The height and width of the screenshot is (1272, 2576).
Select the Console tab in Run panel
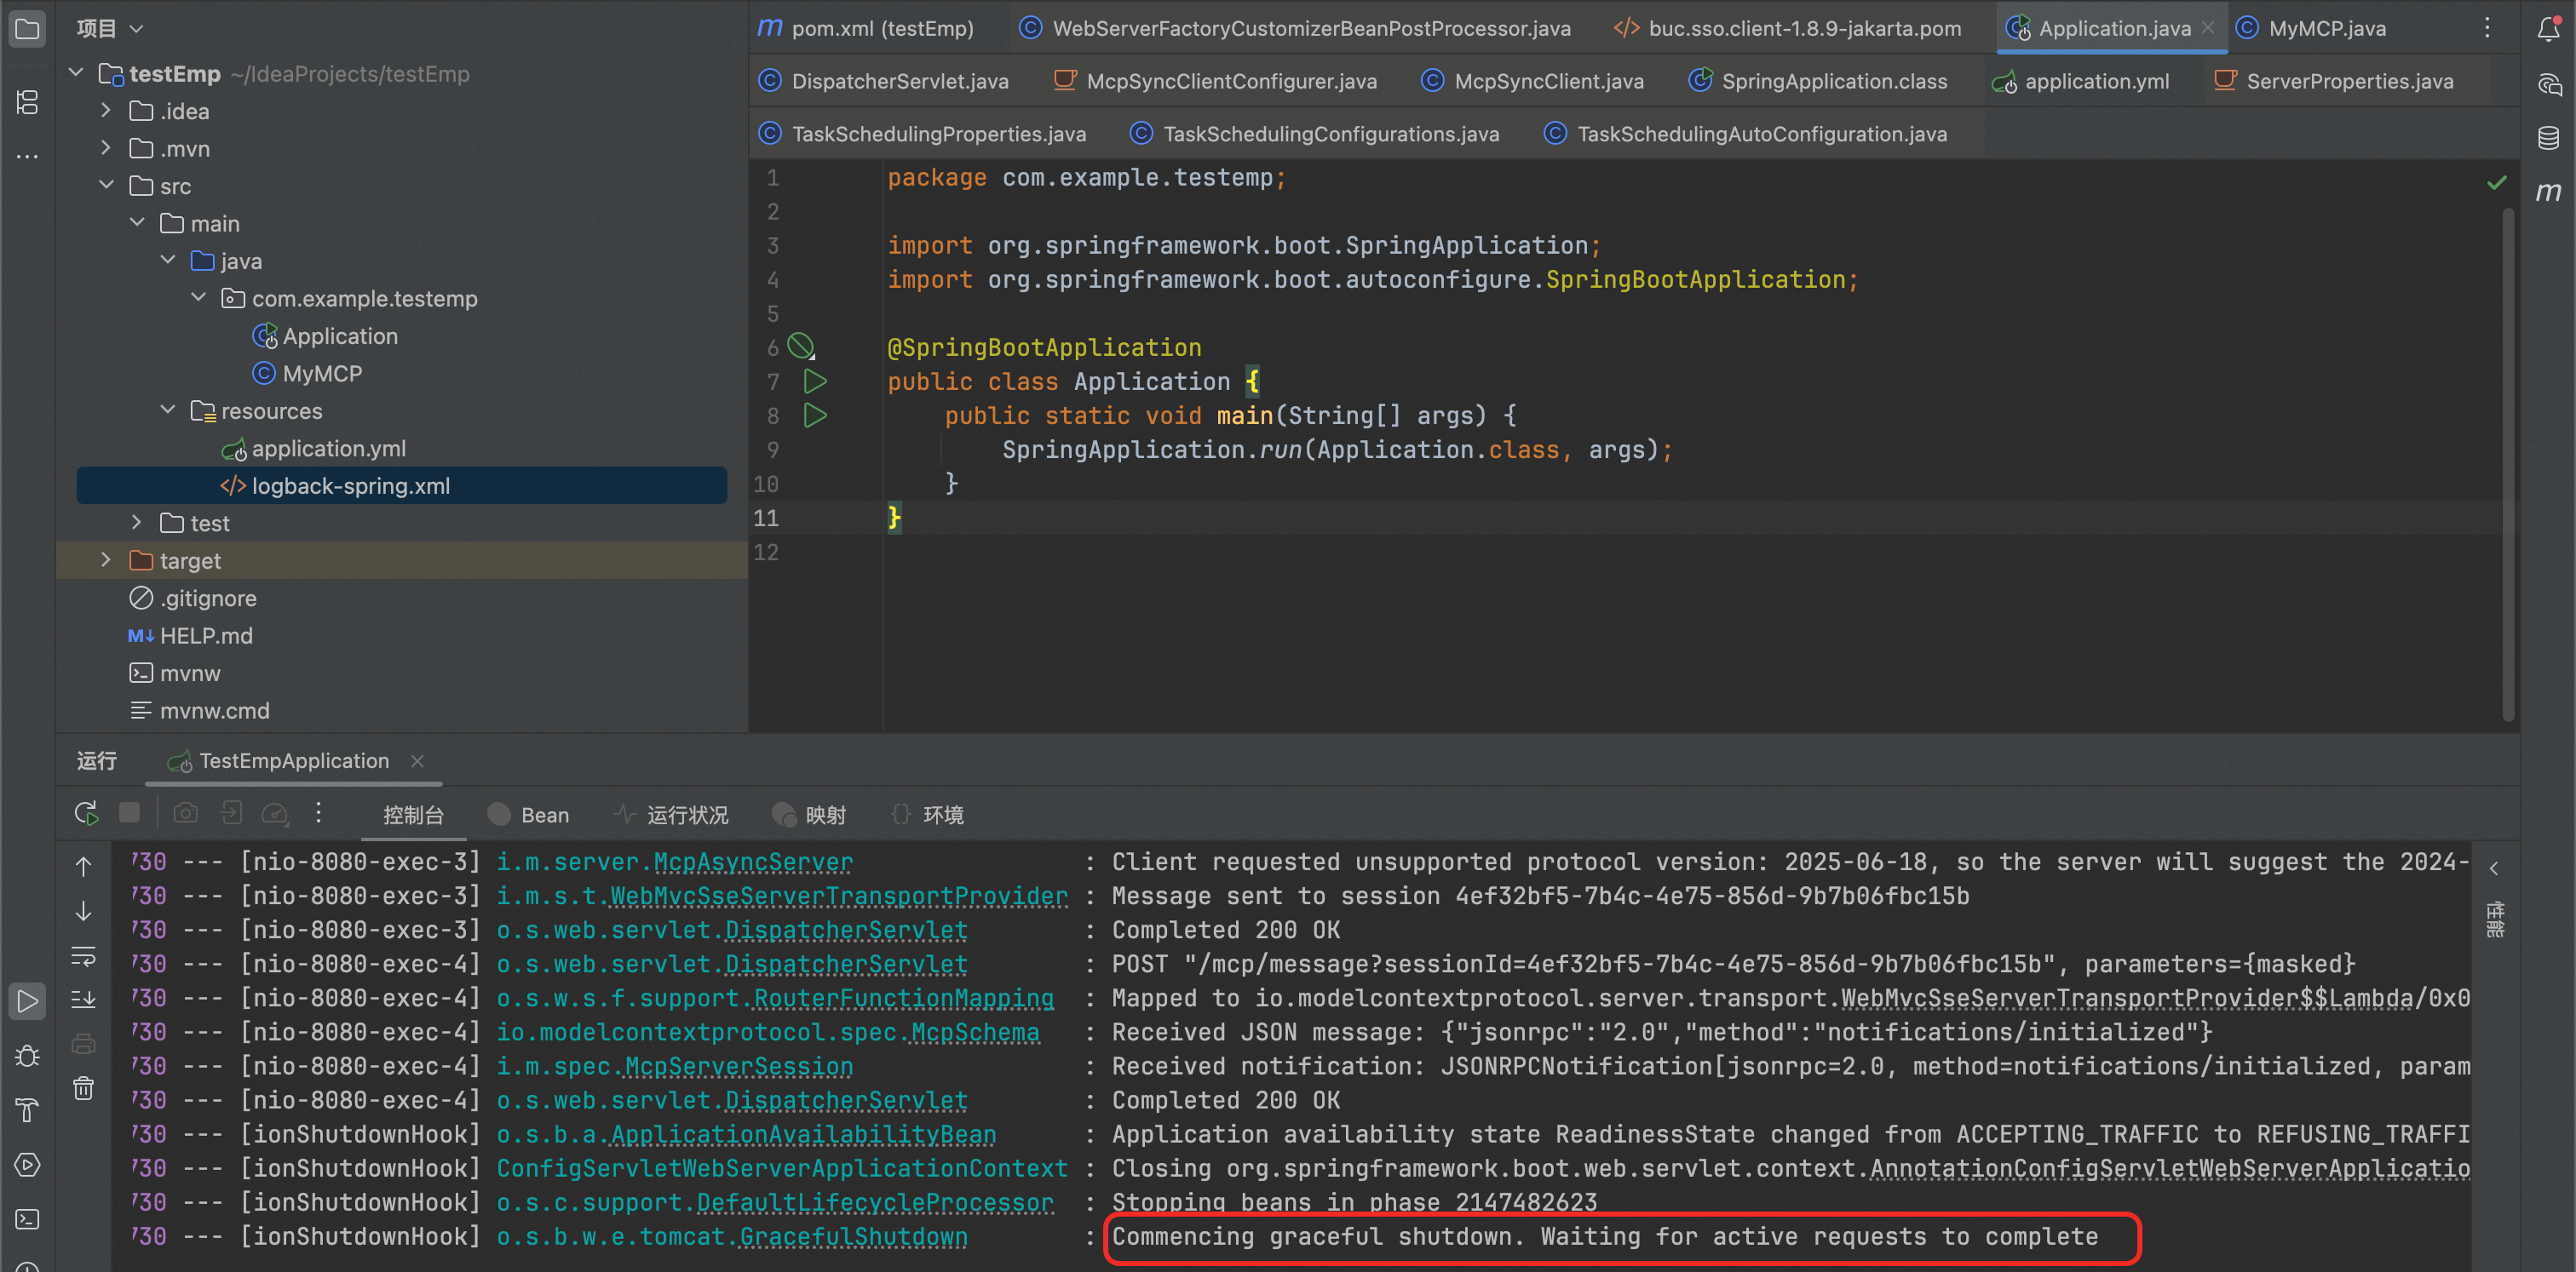[x=413, y=816]
